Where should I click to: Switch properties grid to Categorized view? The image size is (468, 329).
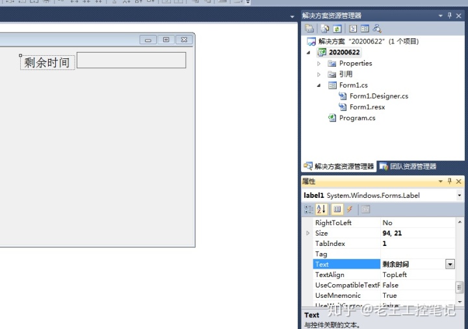pos(308,209)
